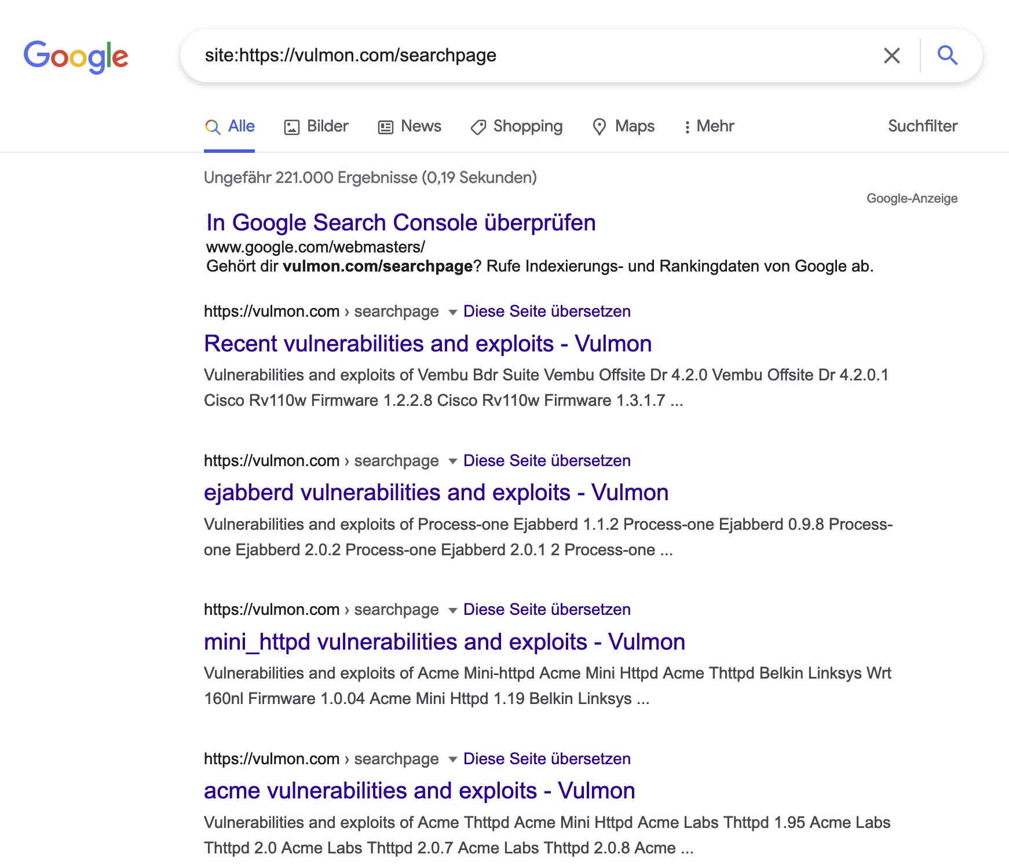Open the Maps results tab
Viewport: 1009px width, 865px height.
623,126
